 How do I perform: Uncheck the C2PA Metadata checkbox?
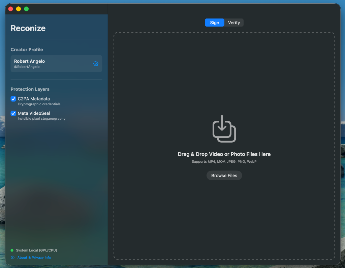click(13, 99)
